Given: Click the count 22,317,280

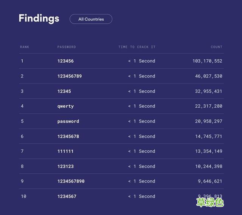Looking at the screenshot, I should coord(209,106).
